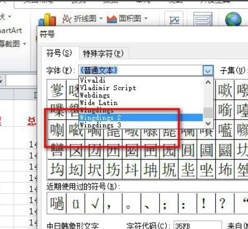Choose Wingdings 3 in font list
The image size is (248, 229).
point(141,125)
